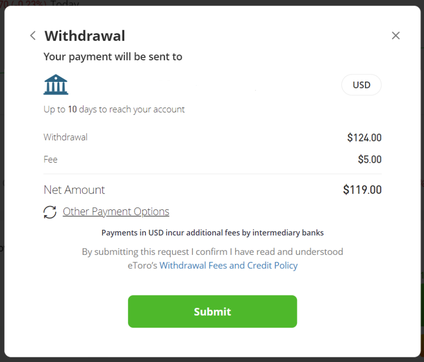Click the submission confirmation disclaimer text
This screenshot has height=362, width=424.
pyautogui.click(x=212, y=252)
